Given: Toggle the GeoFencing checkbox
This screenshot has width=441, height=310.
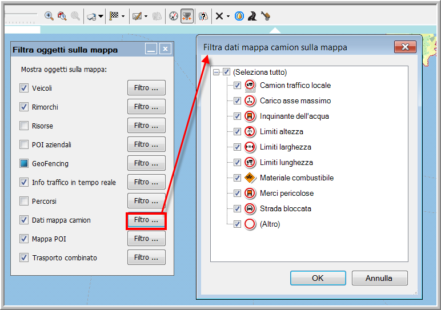Looking at the screenshot, I should click(x=24, y=163).
